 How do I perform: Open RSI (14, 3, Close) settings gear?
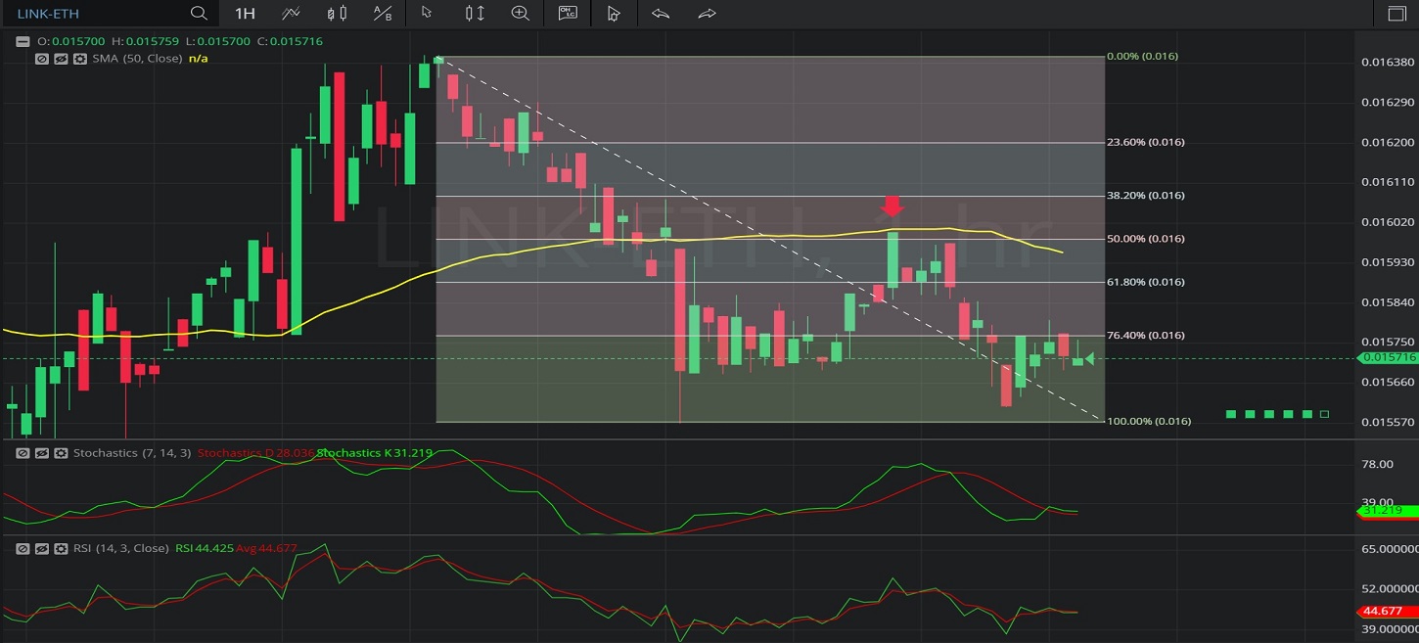tap(61, 548)
